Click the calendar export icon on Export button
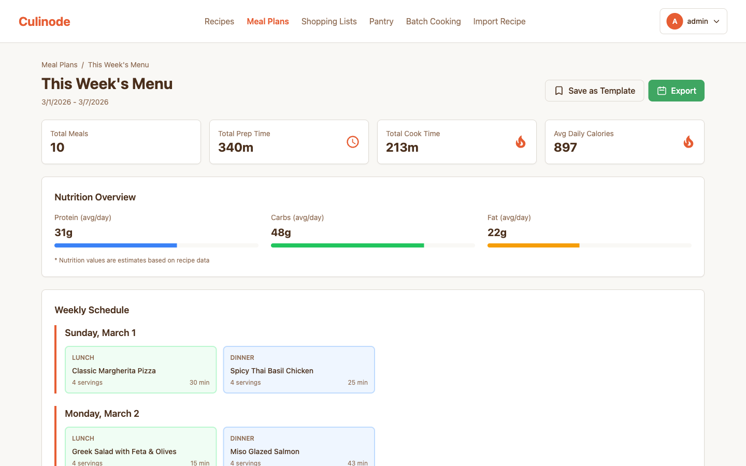Viewport: 746px width, 466px height. click(x=662, y=90)
